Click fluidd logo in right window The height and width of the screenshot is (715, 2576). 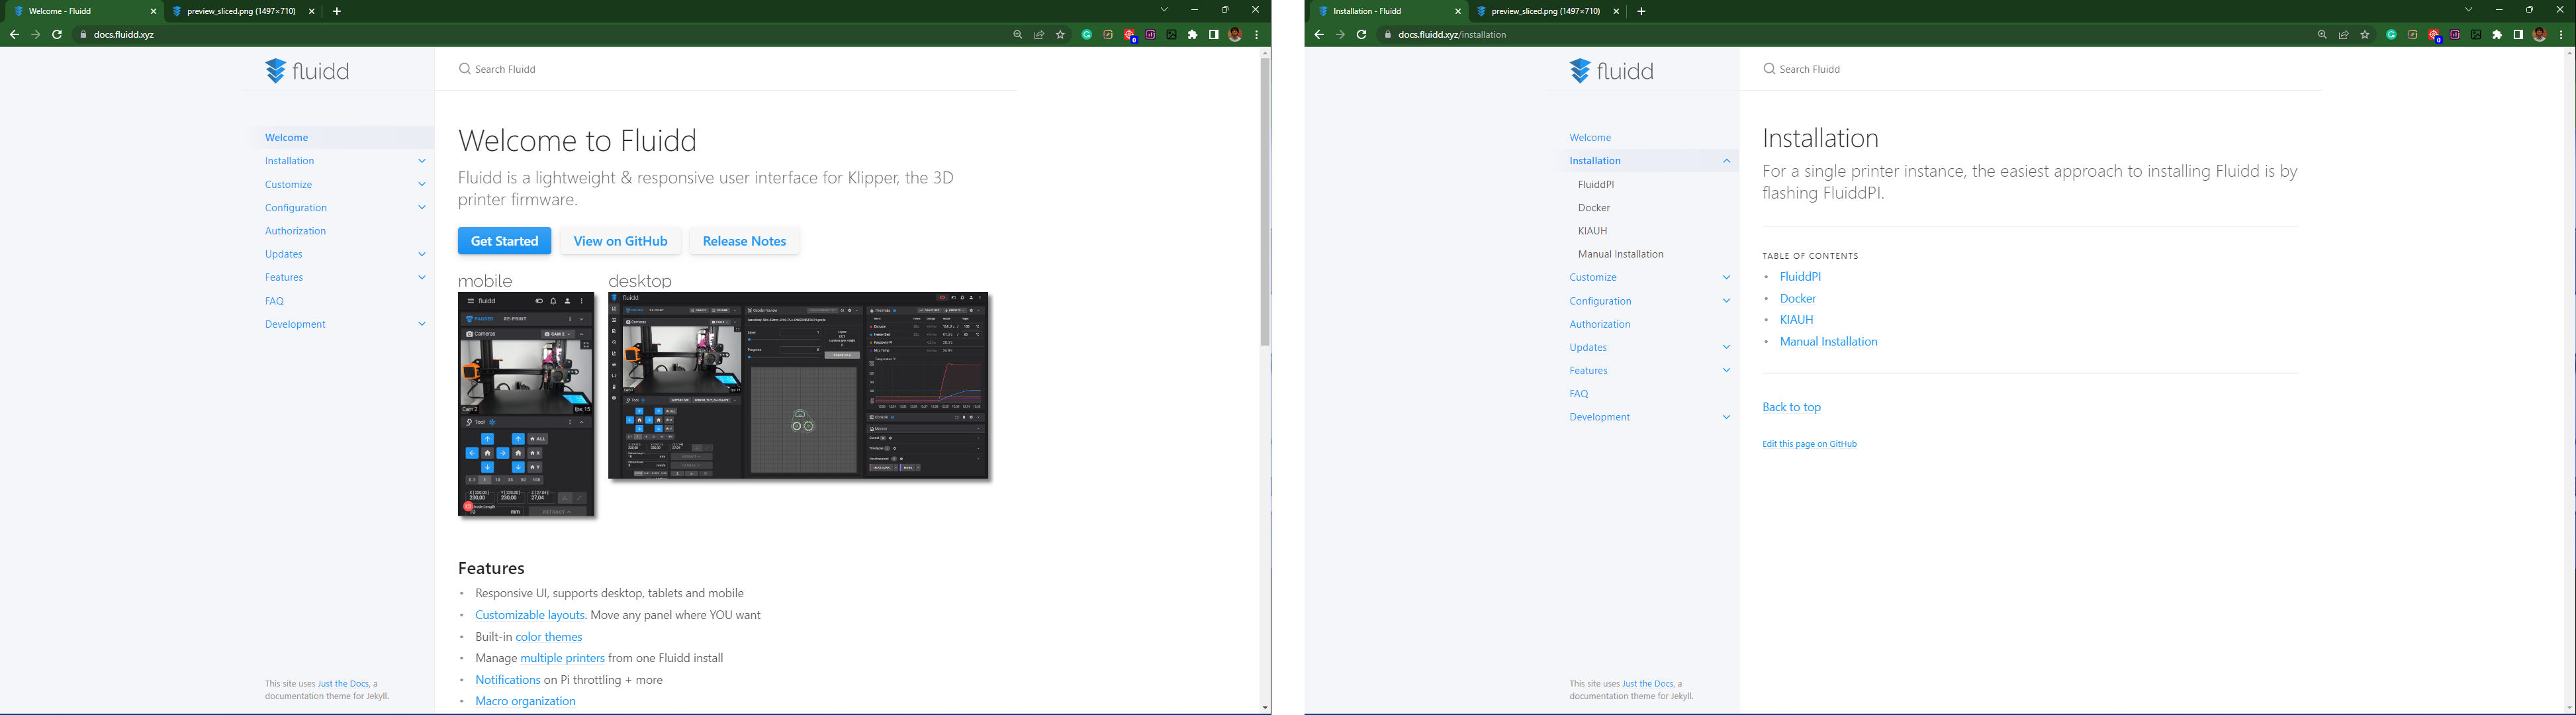[x=1612, y=71]
